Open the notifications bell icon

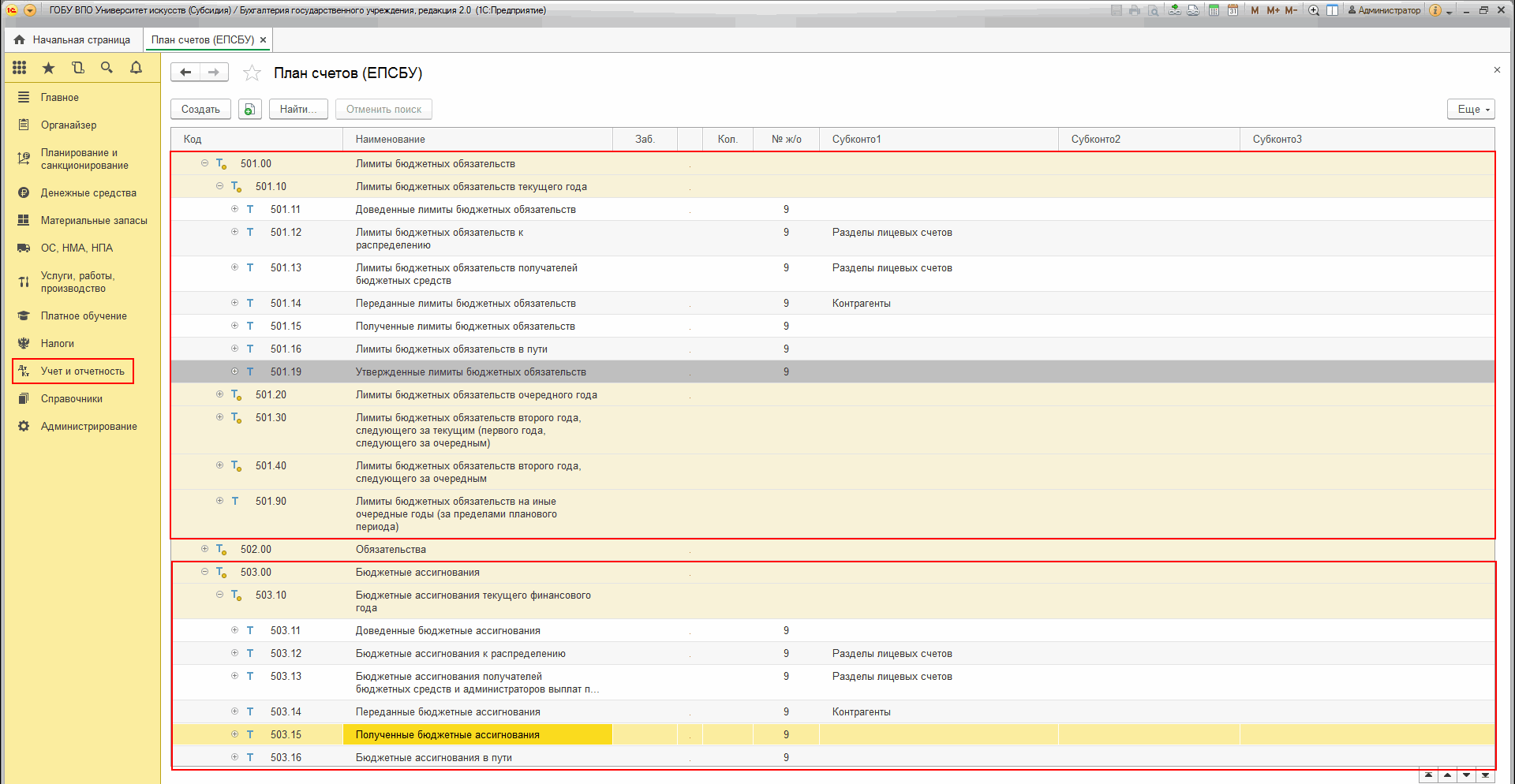(136, 68)
